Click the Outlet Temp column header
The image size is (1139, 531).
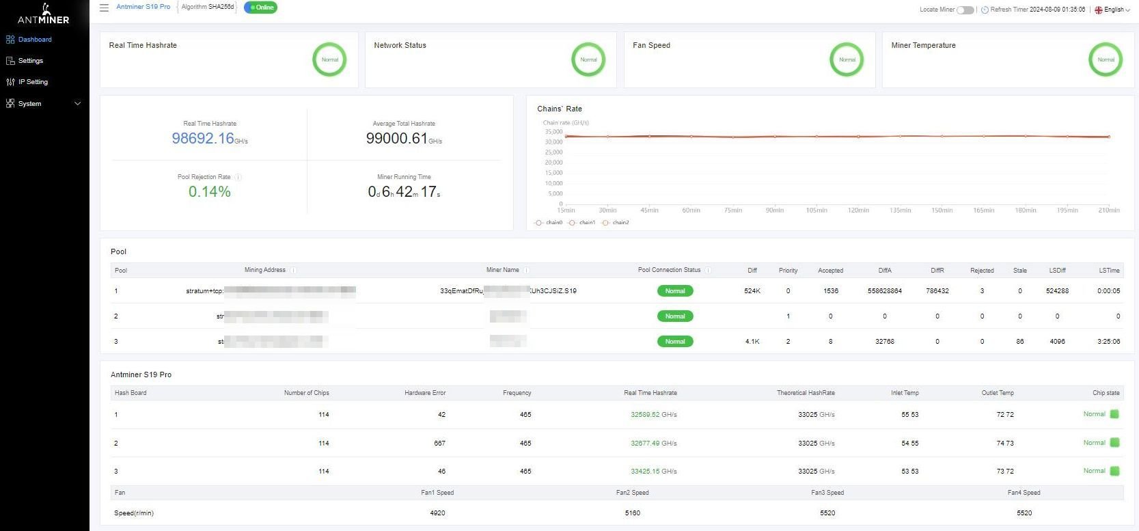998,393
